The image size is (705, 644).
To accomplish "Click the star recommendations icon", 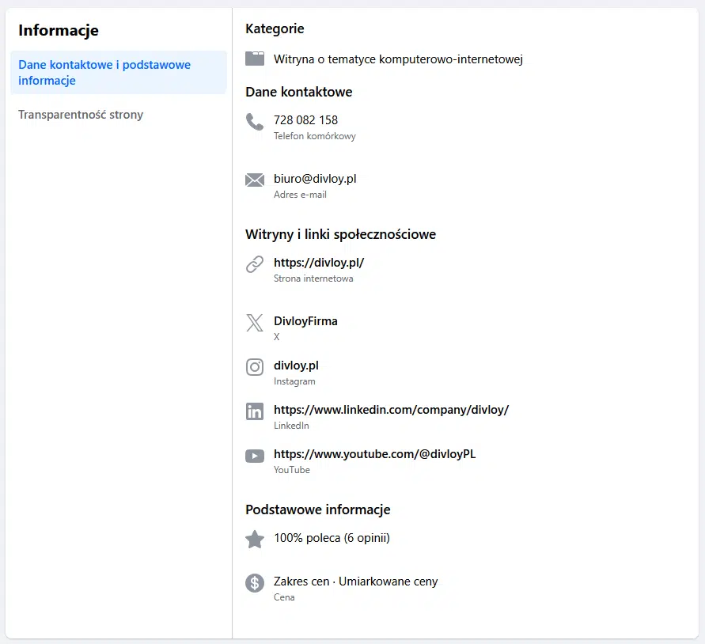I will tap(255, 540).
